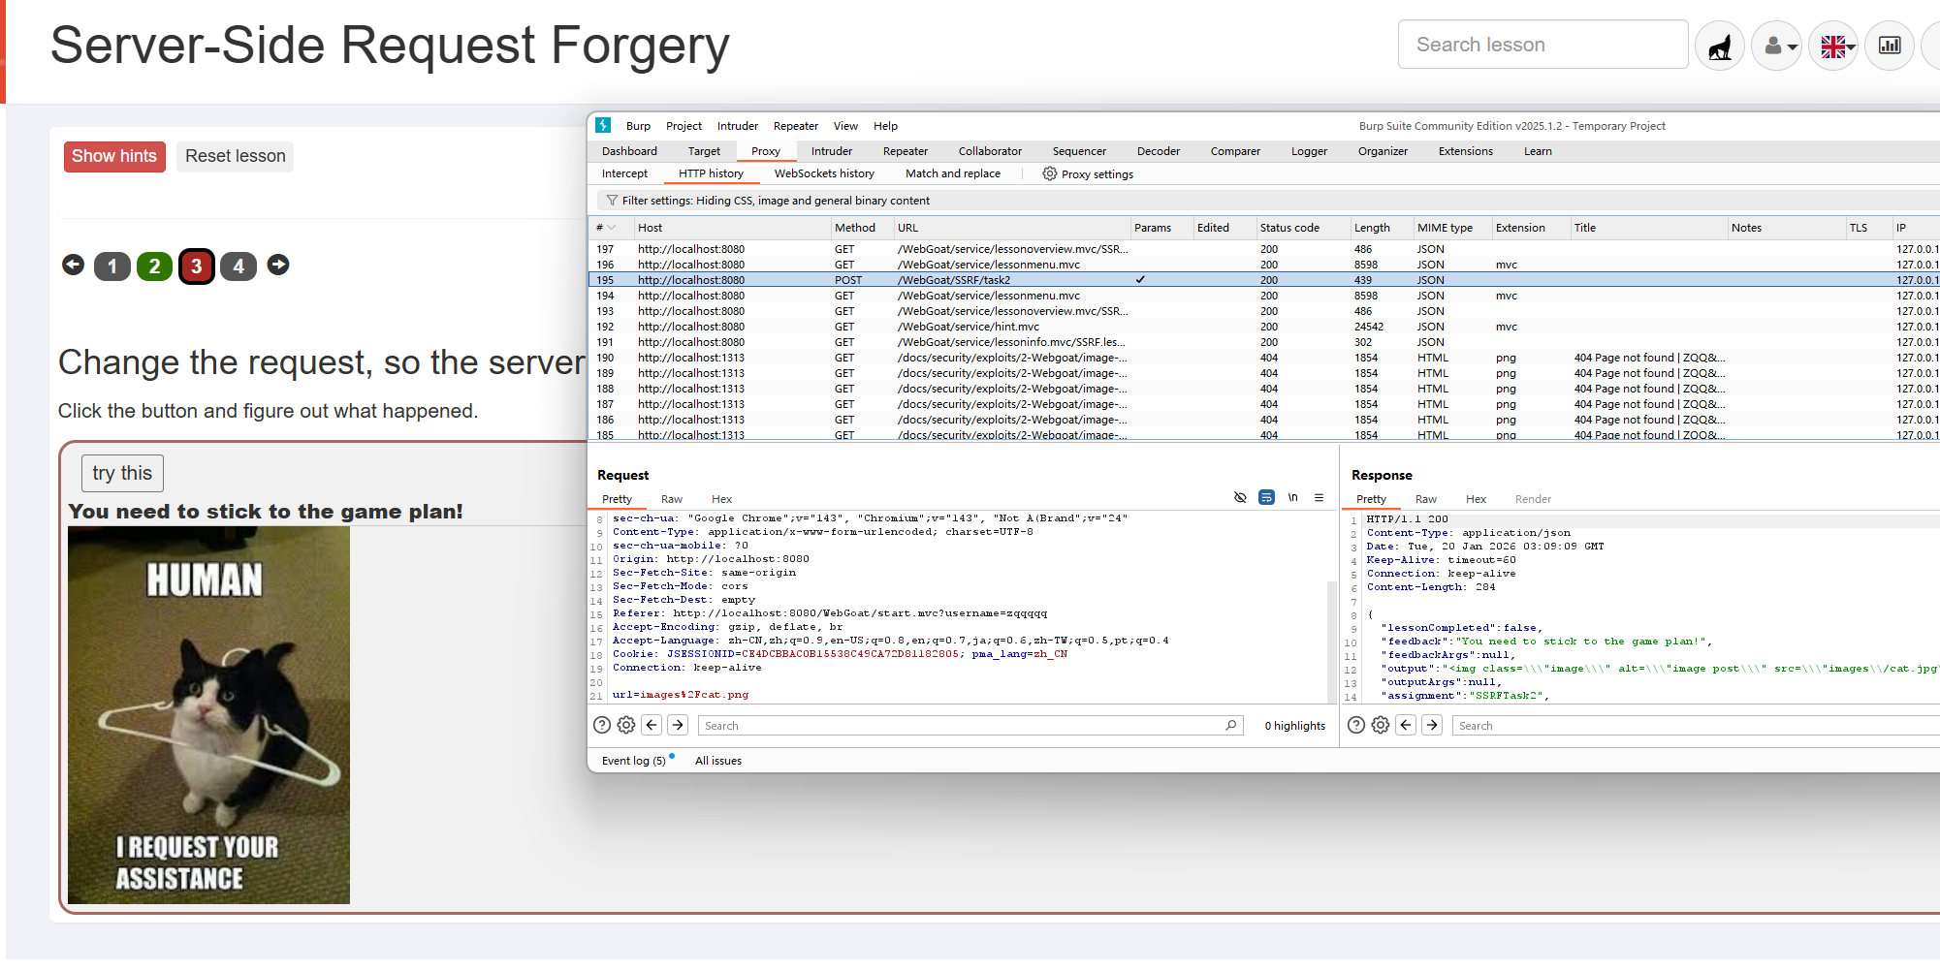Toggle hide non-printable characters eye icon
Screen dimensions: 1940x971
tap(1240, 498)
